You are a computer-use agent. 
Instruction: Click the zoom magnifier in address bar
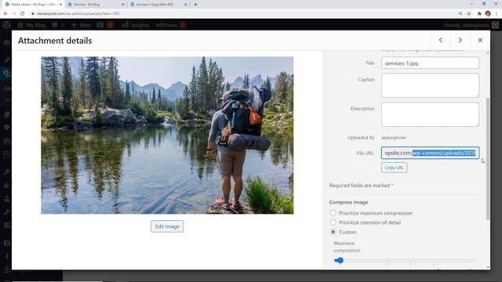tap(460, 14)
